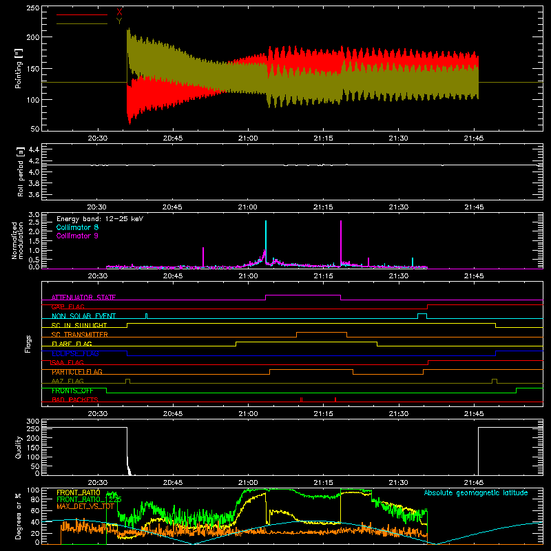
Task: Click the NON_SOLAR_EVENT flag label
Action: [x=83, y=316]
